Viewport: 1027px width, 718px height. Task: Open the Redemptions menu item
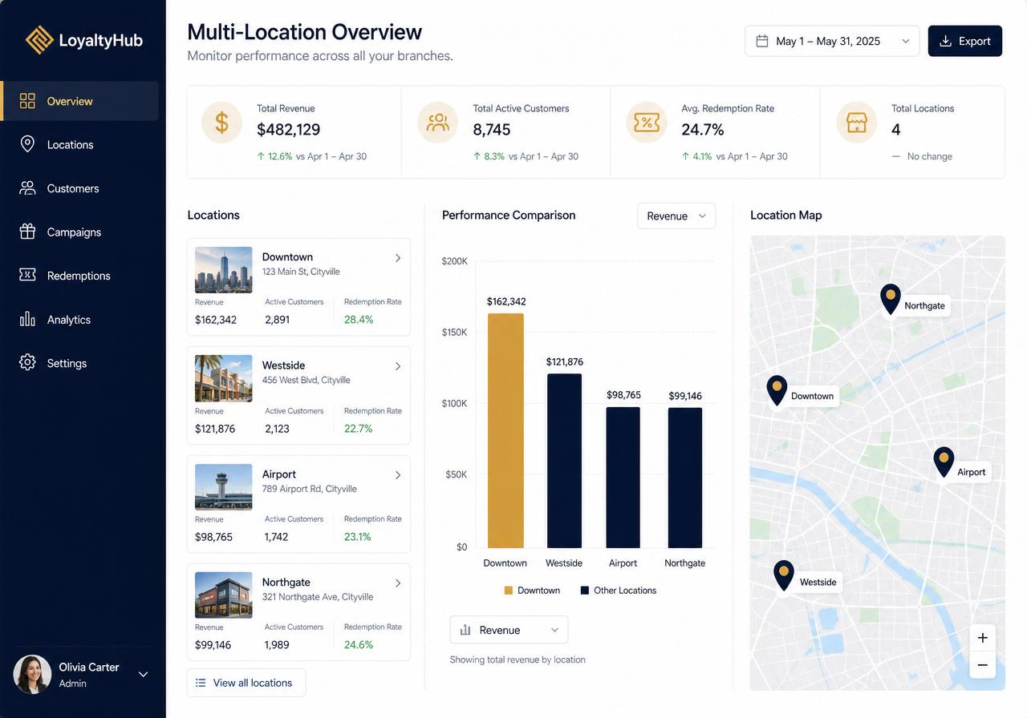coord(80,275)
